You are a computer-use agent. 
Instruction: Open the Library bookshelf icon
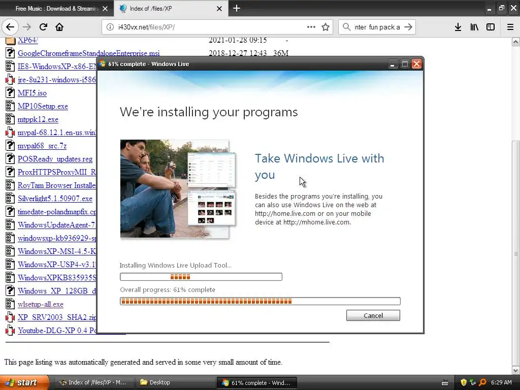tap(474, 27)
